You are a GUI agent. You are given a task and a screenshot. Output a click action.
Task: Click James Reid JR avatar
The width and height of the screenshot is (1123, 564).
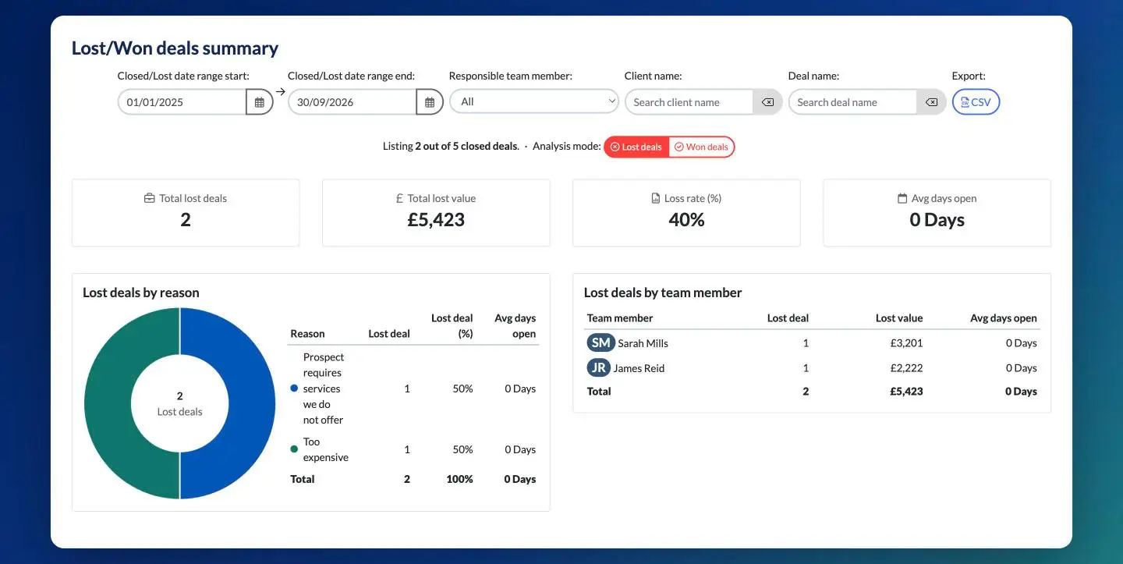[598, 368]
